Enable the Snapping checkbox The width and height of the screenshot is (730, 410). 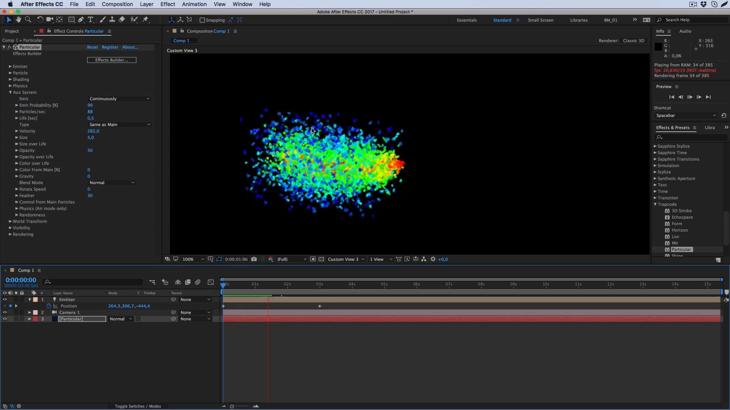point(202,20)
